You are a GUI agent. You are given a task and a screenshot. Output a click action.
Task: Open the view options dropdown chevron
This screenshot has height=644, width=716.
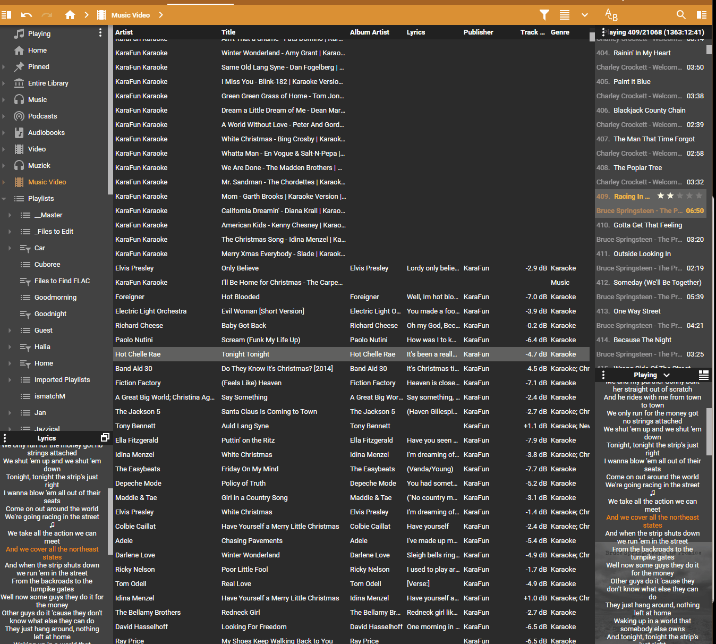[x=585, y=15]
